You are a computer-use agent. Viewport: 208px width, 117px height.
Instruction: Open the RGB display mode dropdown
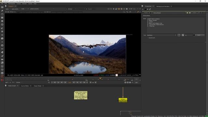pyautogui.click(x=24, y=9)
